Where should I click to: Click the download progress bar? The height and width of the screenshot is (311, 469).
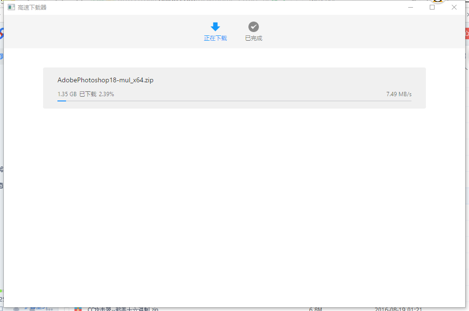[x=234, y=101]
